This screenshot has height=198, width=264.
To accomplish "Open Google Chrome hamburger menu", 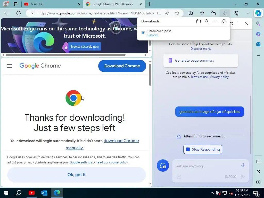I will (9, 66).
